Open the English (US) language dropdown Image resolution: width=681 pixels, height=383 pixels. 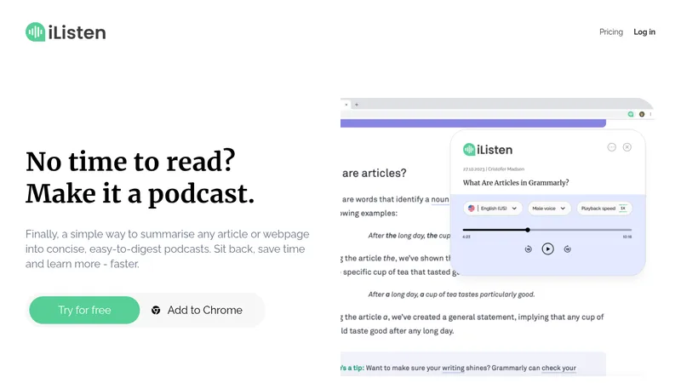click(x=493, y=209)
